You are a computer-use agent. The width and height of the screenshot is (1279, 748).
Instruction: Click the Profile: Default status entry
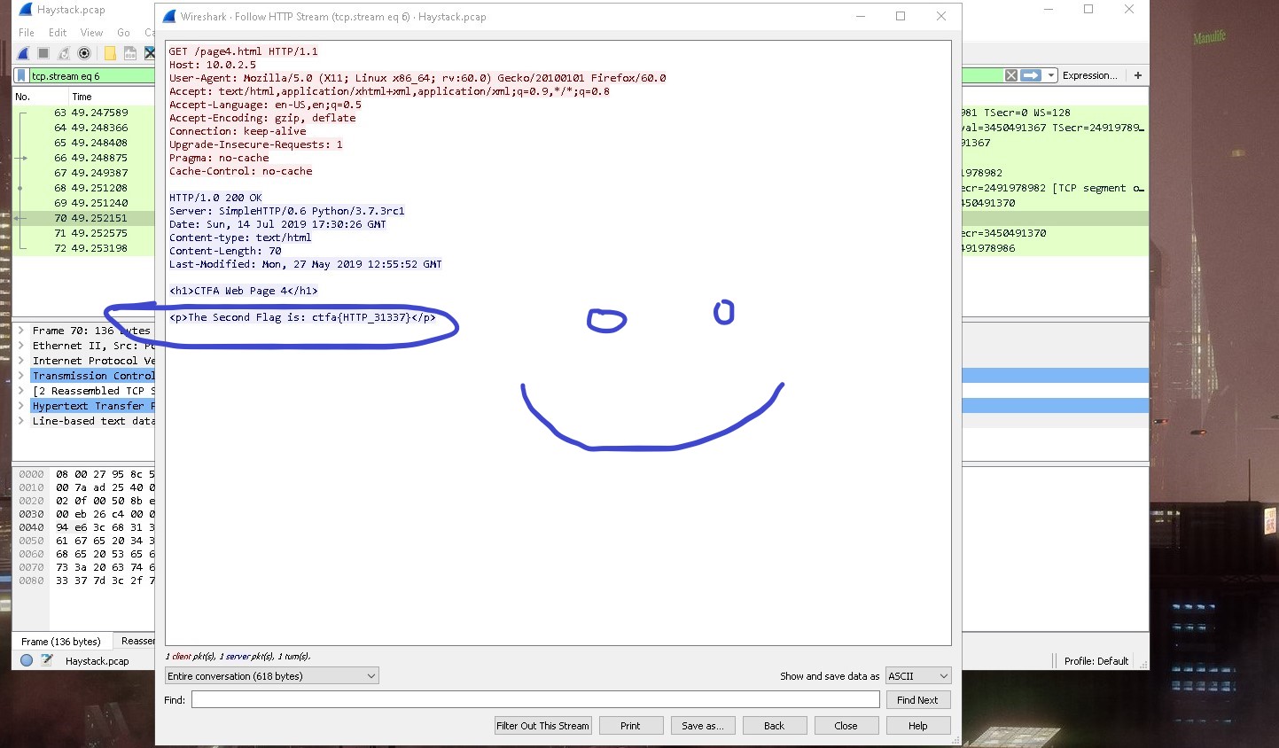1096,660
